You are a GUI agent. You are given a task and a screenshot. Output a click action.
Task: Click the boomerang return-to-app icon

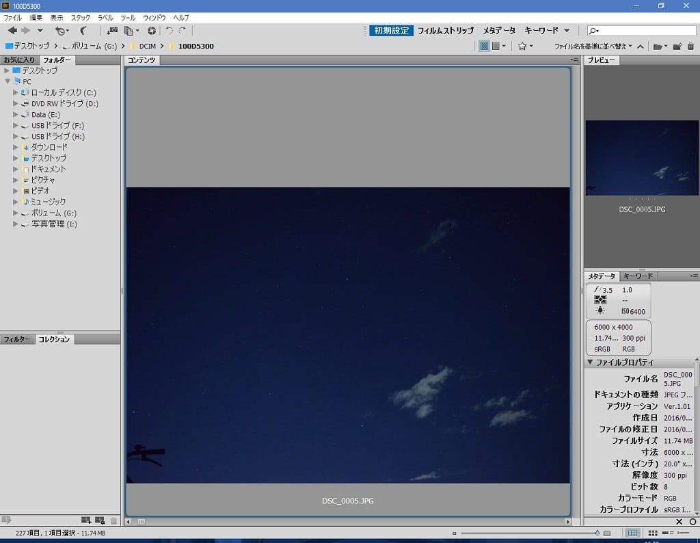point(83,31)
